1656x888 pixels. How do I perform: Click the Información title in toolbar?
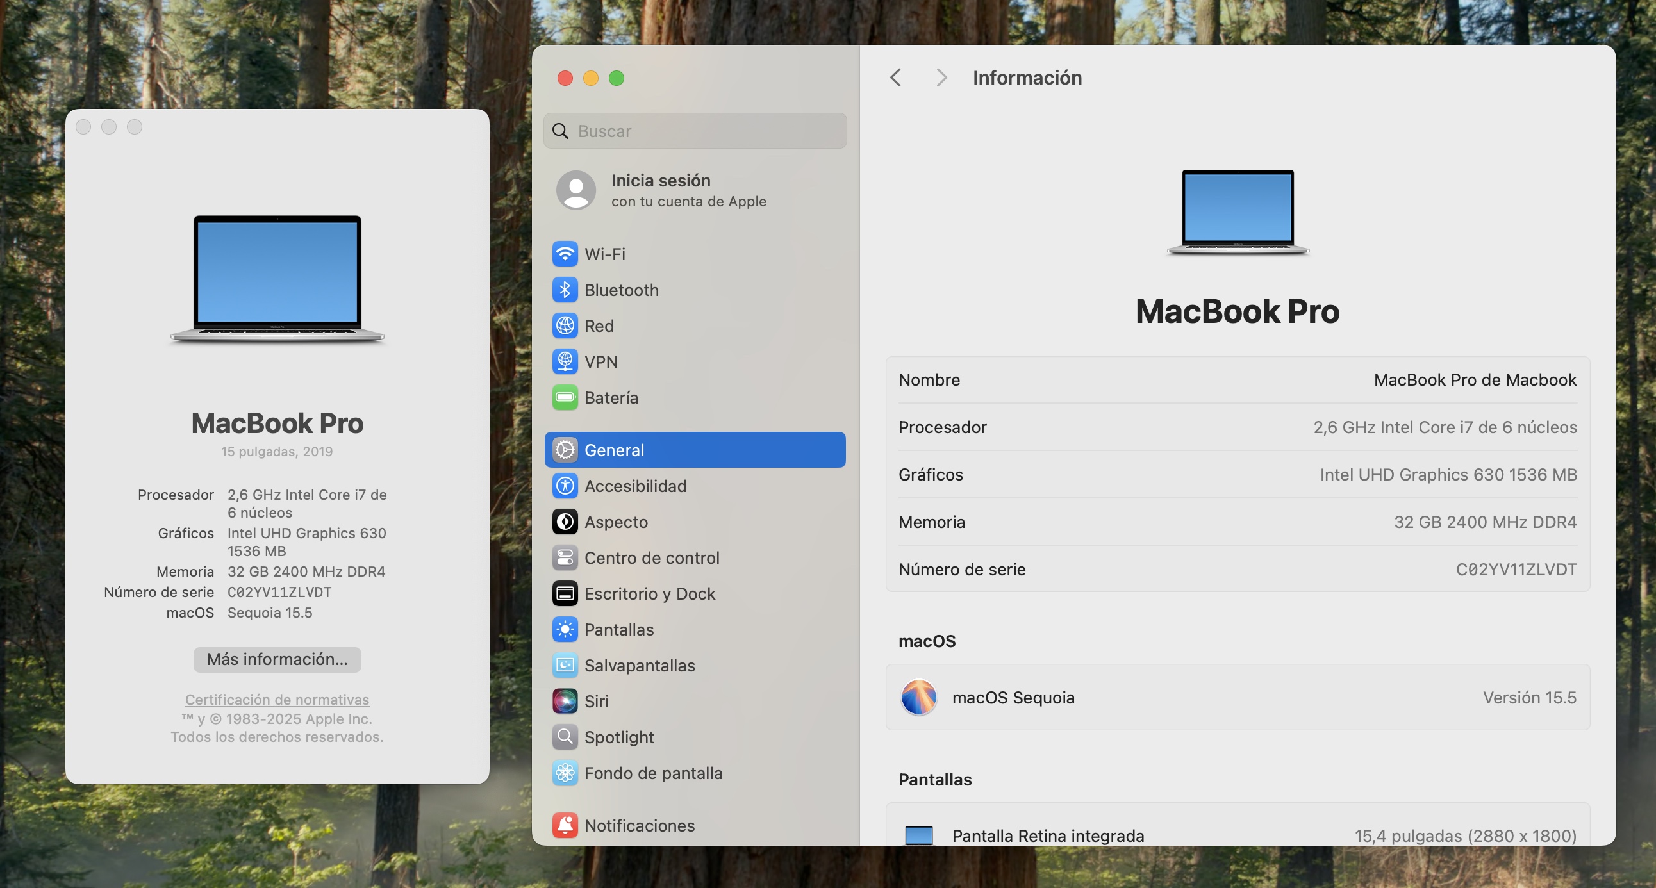(1027, 78)
